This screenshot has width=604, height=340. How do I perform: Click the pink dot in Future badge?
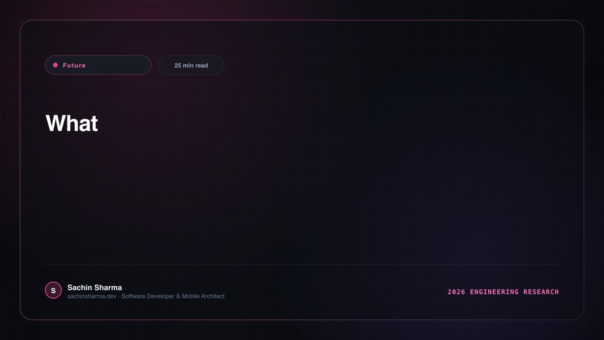(x=55, y=65)
